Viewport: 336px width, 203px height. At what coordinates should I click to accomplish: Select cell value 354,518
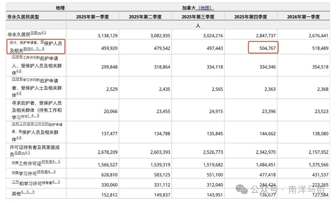coord(320,67)
